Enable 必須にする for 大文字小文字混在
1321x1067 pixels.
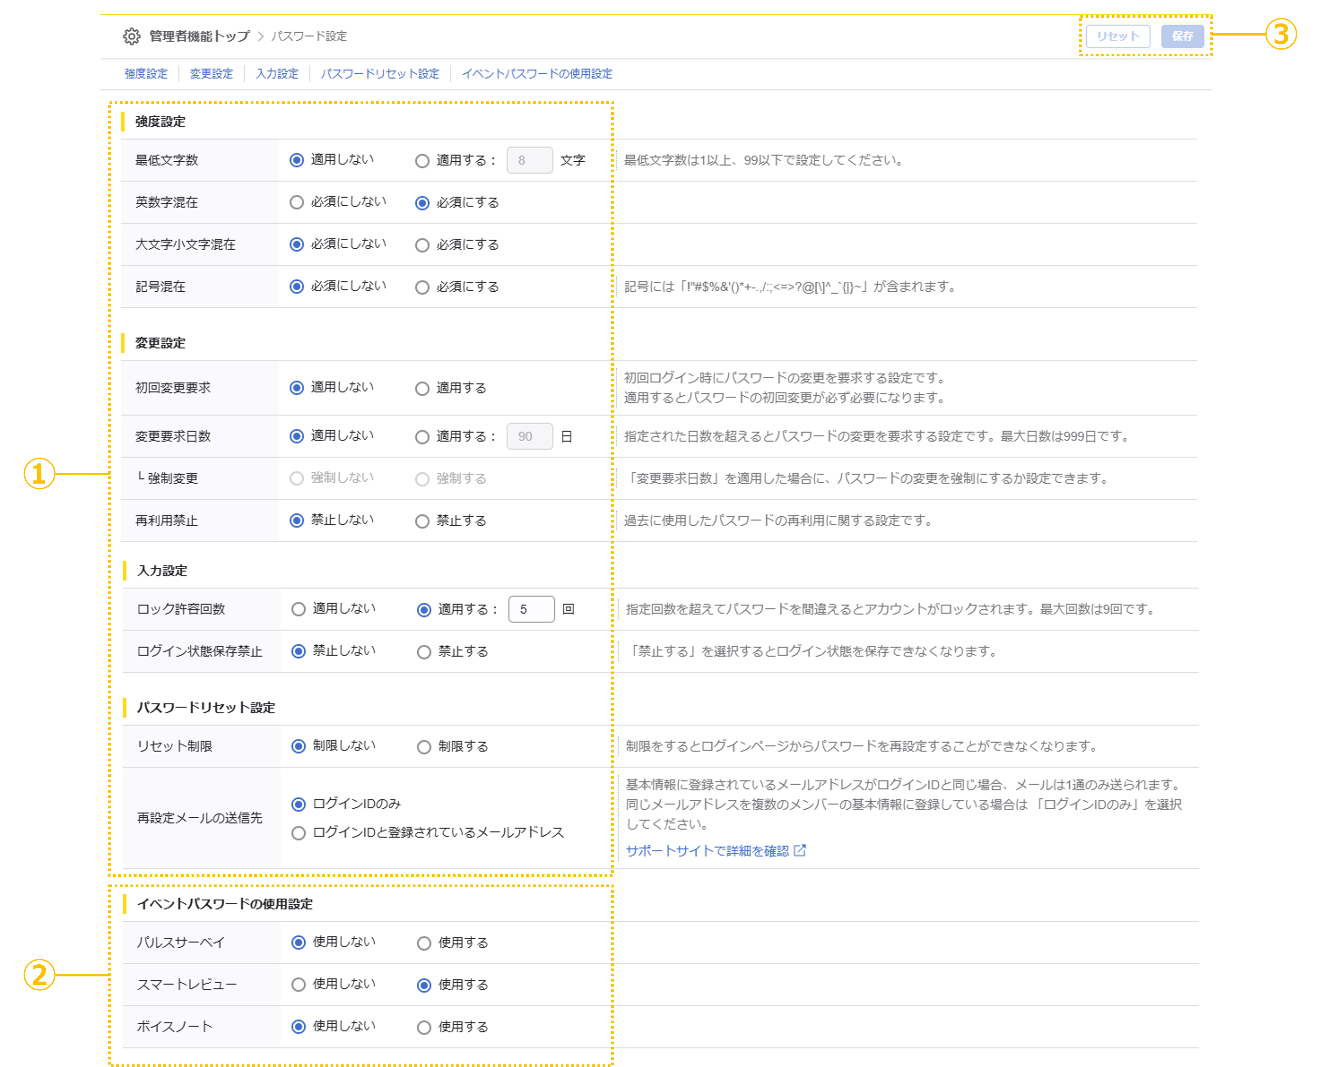[x=422, y=245]
